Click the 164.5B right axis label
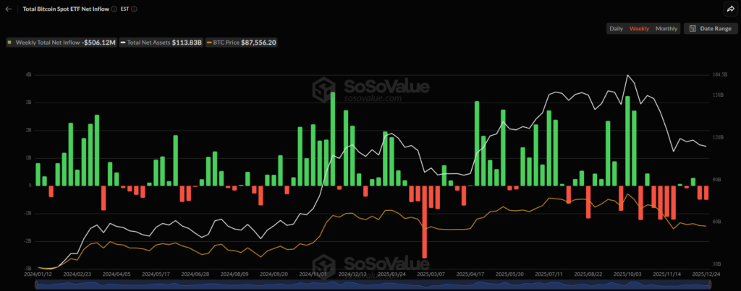The image size is (741, 291). (720, 75)
